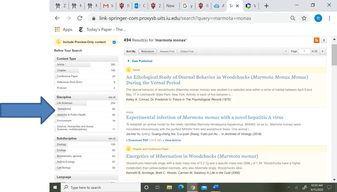Filter by Animal Ecology subdiscipline
This screenshot has height=192, width=337.
tap(86, 162)
